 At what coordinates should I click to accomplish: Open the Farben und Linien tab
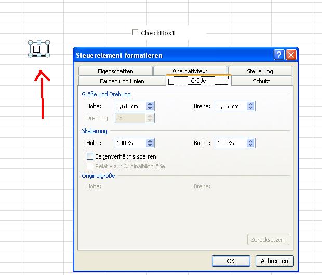pyautogui.click(x=122, y=81)
